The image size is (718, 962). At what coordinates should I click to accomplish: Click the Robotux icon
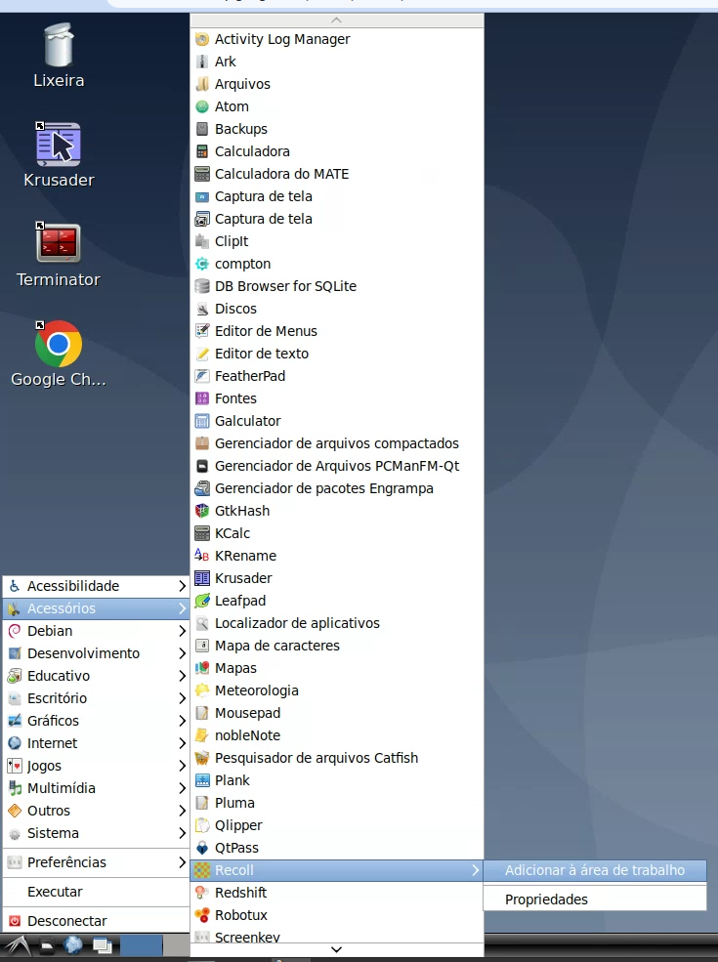coord(202,915)
